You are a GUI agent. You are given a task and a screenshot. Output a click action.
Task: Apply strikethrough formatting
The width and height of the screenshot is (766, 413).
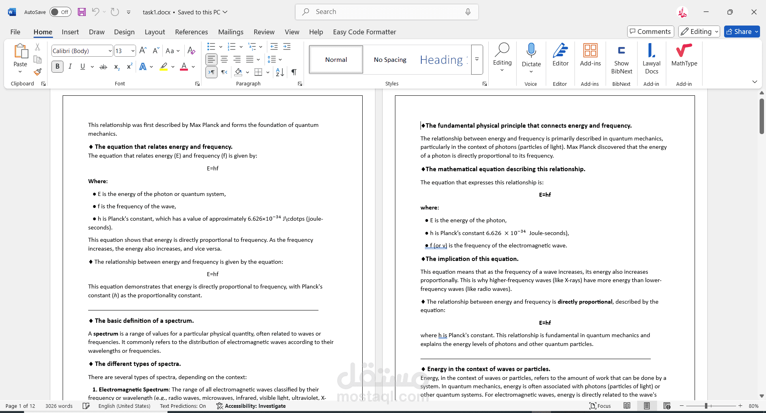pyautogui.click(x=103, y=67)
